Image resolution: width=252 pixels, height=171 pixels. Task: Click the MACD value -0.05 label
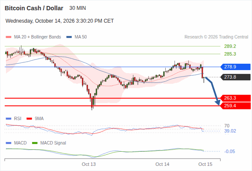pos(230,151)
